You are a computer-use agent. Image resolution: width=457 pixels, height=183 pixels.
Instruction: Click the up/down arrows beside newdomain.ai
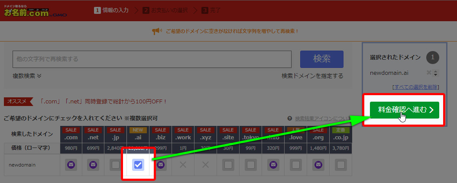[436, 73]
